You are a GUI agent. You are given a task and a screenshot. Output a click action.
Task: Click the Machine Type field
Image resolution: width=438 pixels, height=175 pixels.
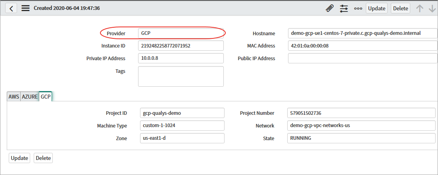[x=182, y=126]
